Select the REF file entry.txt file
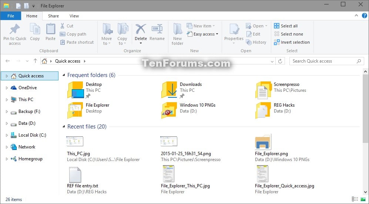Screen dimensions: 369x204 [x=86, y=180]
